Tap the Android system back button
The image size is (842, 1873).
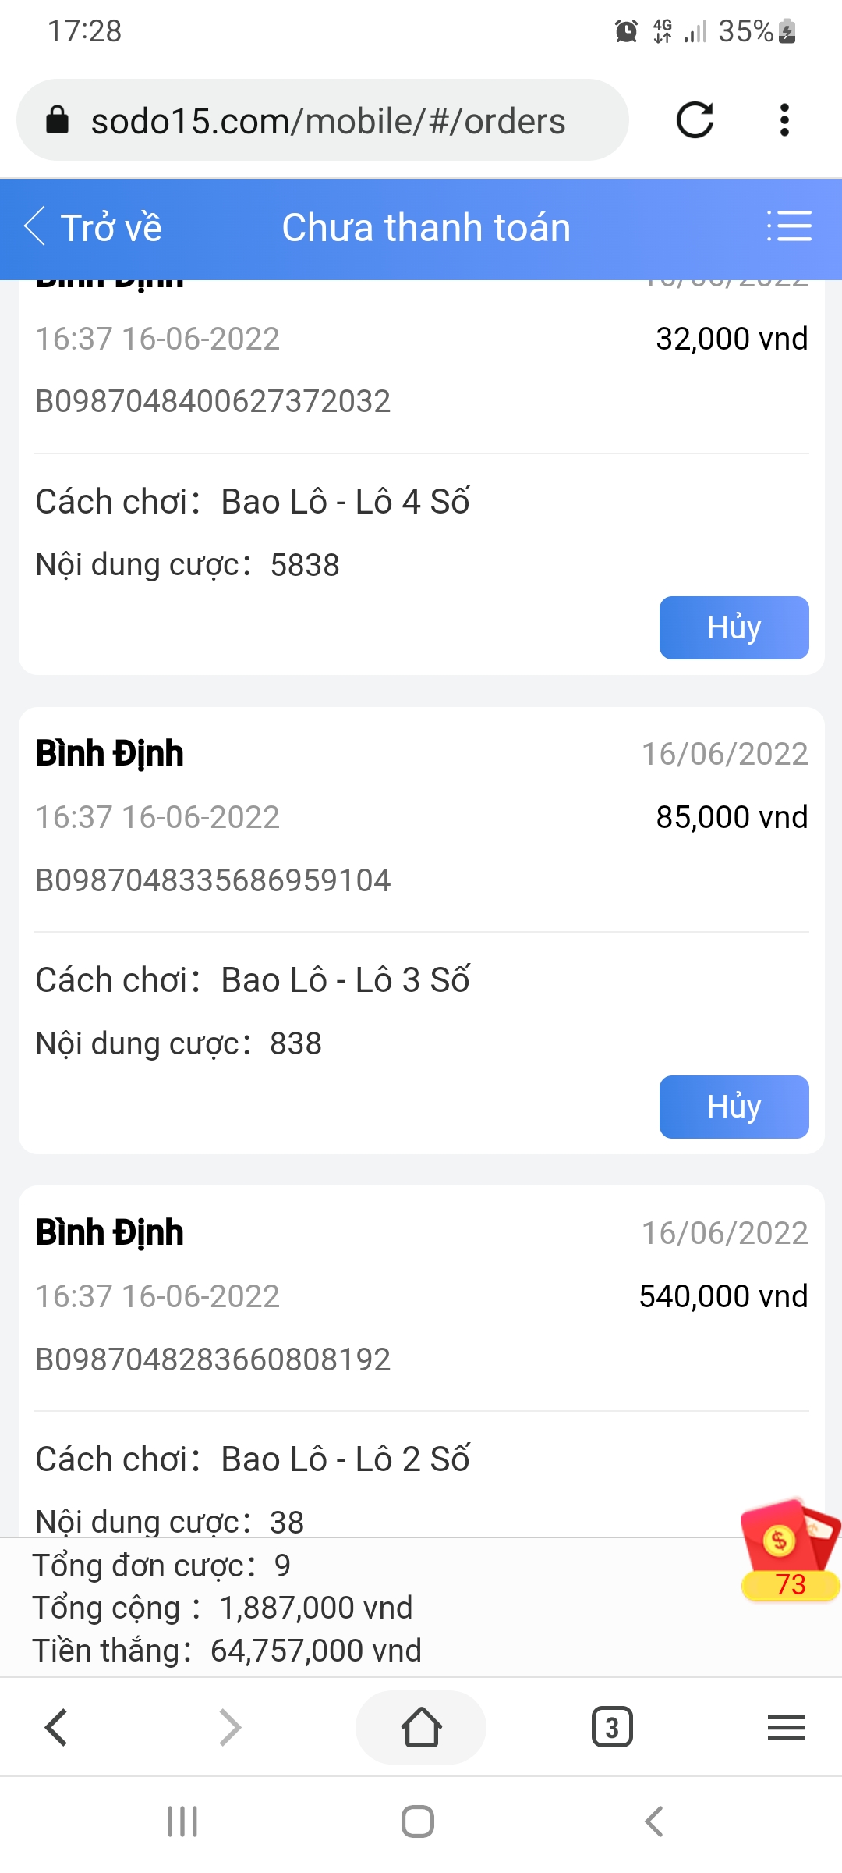pos(653,1821)
